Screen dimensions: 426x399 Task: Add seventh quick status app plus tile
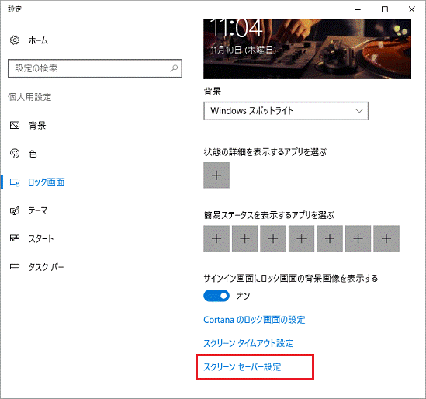pos(386,238)
